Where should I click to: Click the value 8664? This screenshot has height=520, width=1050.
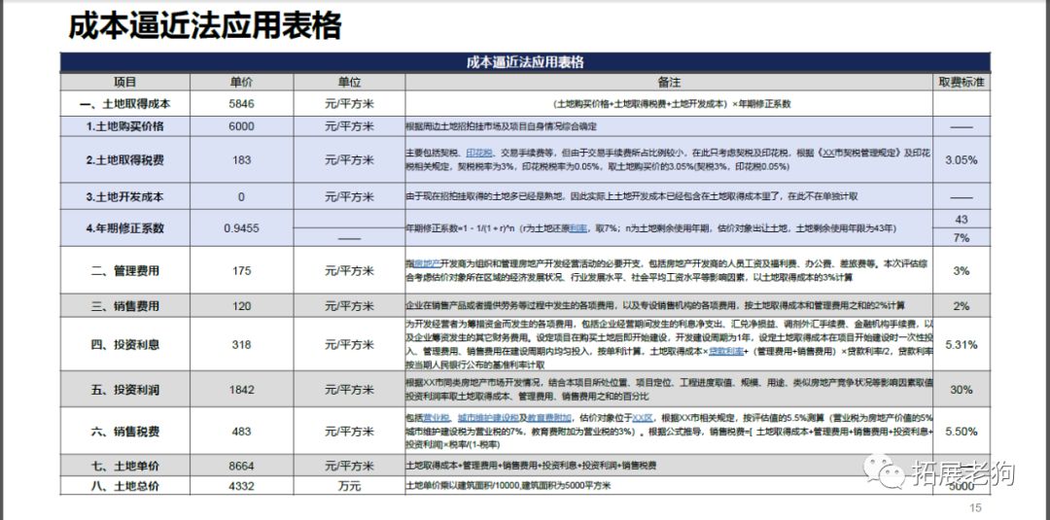[242, 466]
